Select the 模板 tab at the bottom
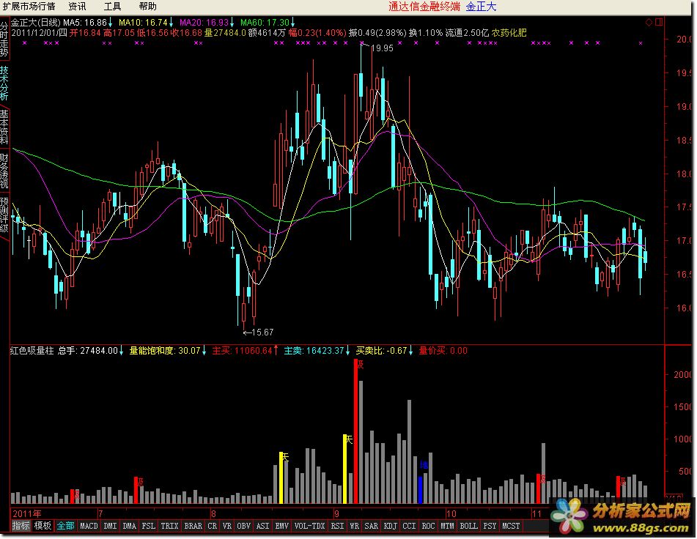The width and height of the screenshot is (697, 539). tap(43, 526)
